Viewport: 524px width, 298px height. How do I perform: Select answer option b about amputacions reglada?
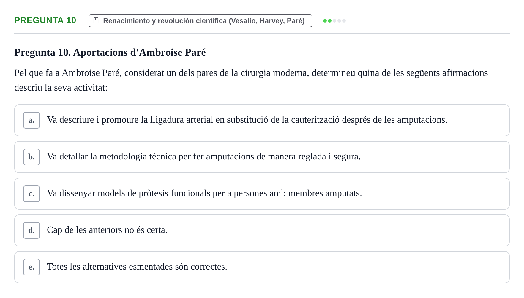[262, 157]
